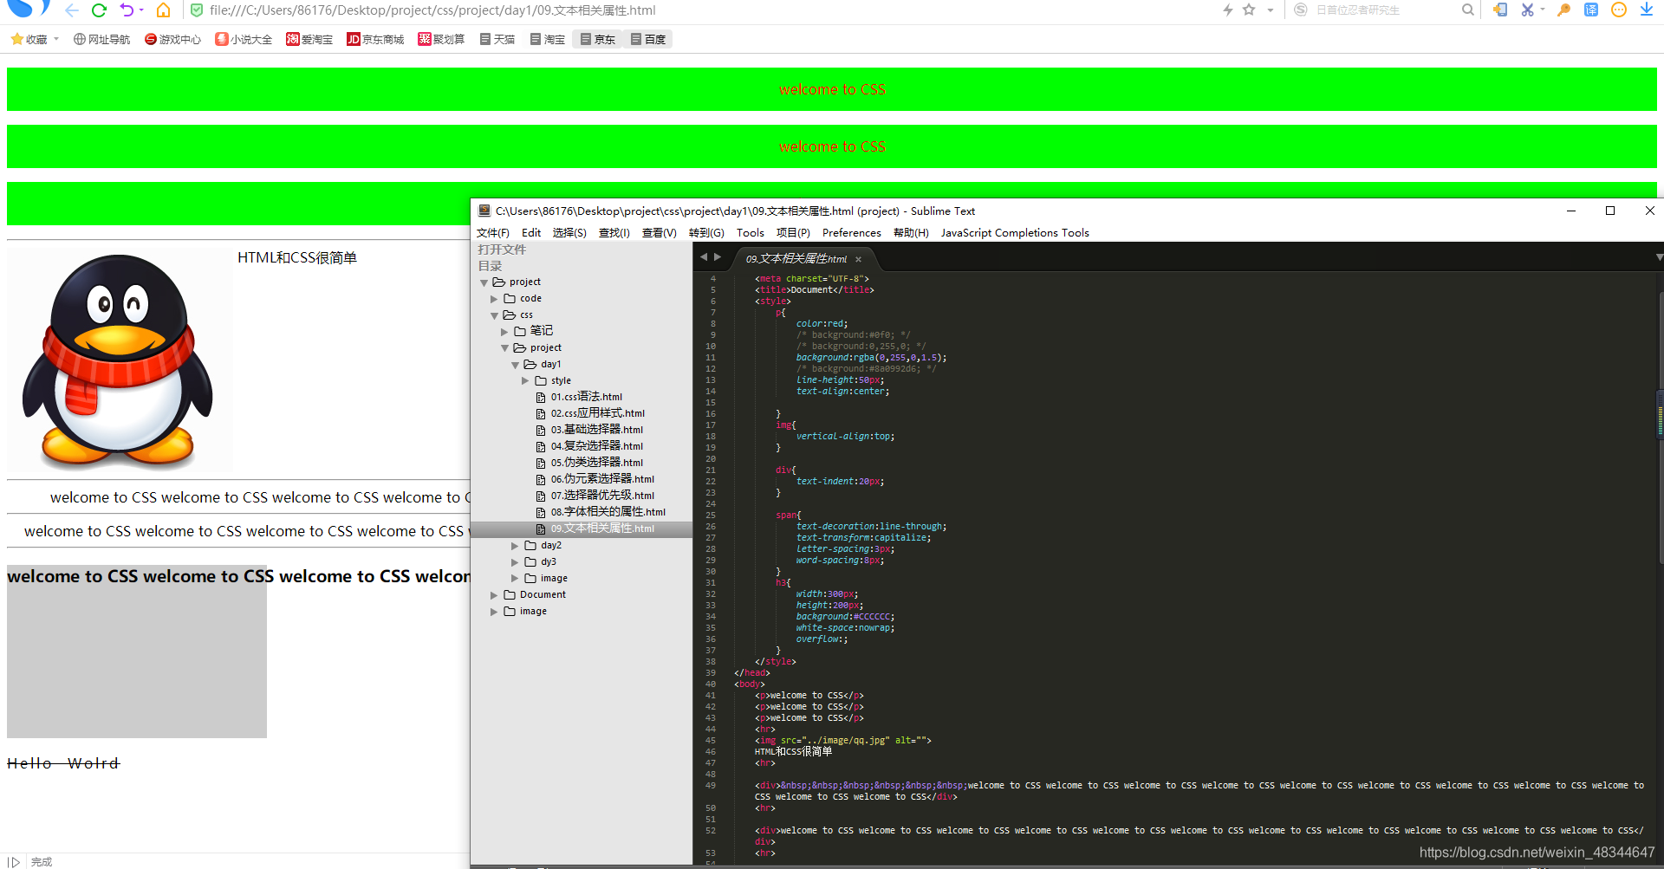Open the 百度 bookmark
The height and width of the screenshot is (869, 1664).
[x=647, y=39]
